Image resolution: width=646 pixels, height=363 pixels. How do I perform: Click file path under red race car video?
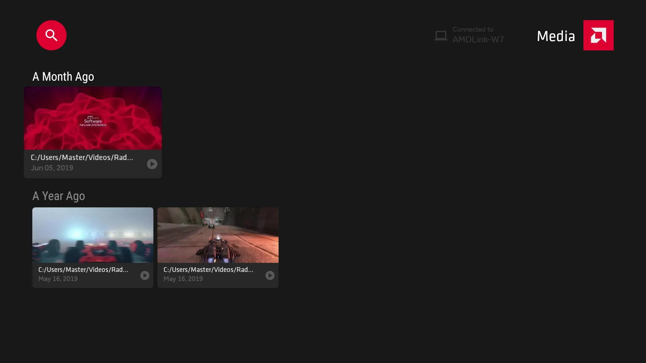(x=83, y=270)
